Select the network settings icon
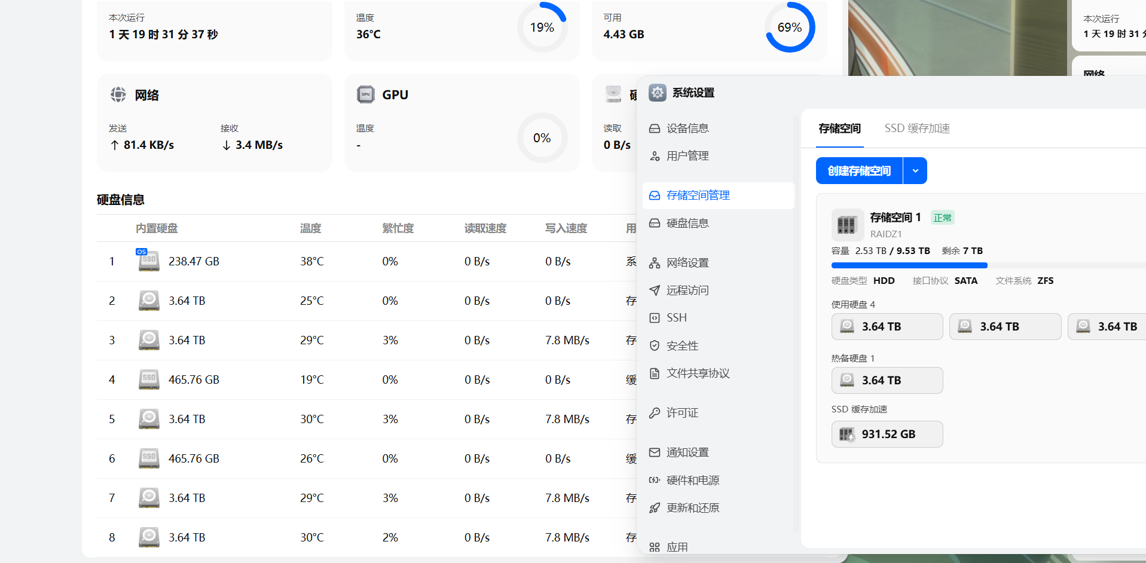 (655, 263)
